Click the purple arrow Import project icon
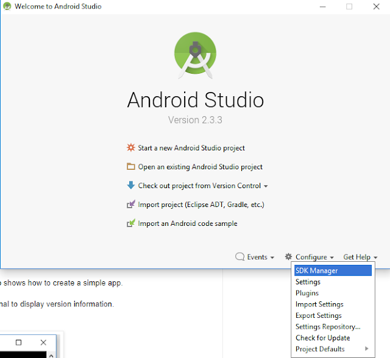 [x=131, y=204]
